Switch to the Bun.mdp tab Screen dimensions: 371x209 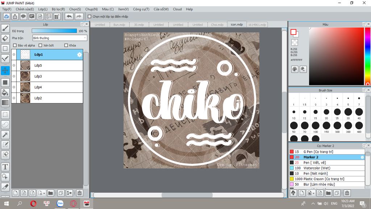coord(119,25)
